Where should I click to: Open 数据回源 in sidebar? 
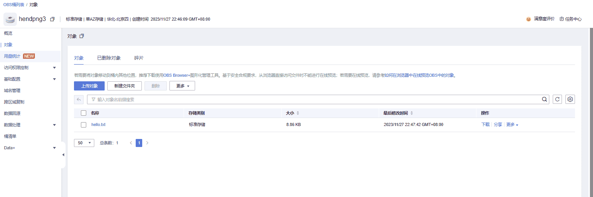click(x=12, y=113)
